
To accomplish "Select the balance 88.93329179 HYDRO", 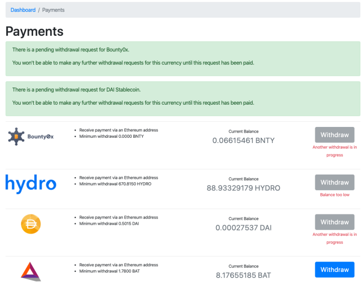I will pos(243,188).
